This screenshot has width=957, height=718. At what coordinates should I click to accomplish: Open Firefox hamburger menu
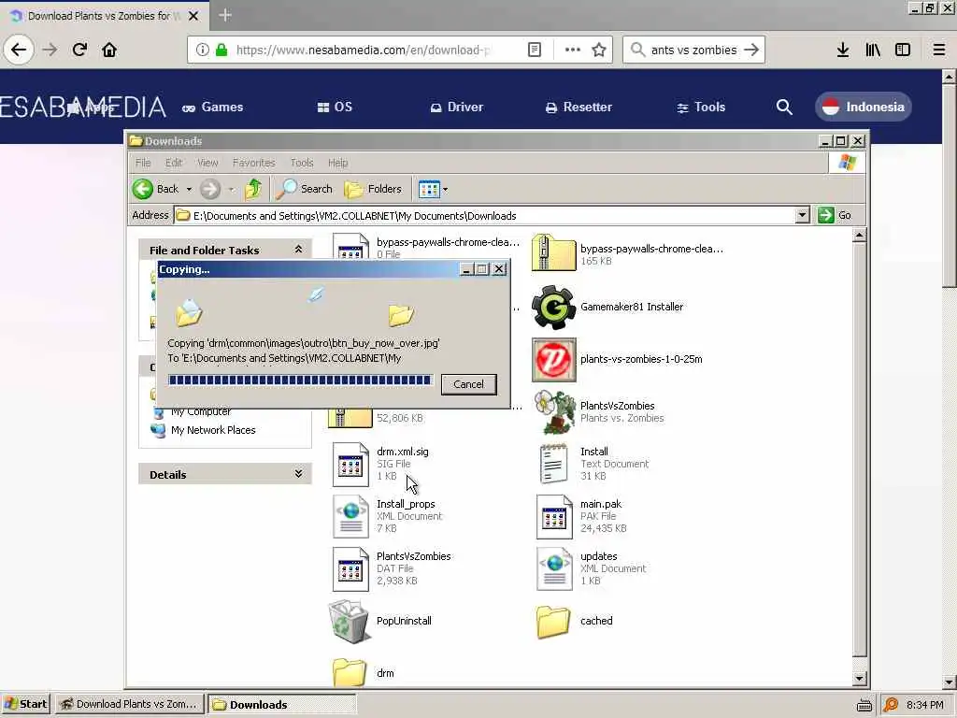[939, 50]
